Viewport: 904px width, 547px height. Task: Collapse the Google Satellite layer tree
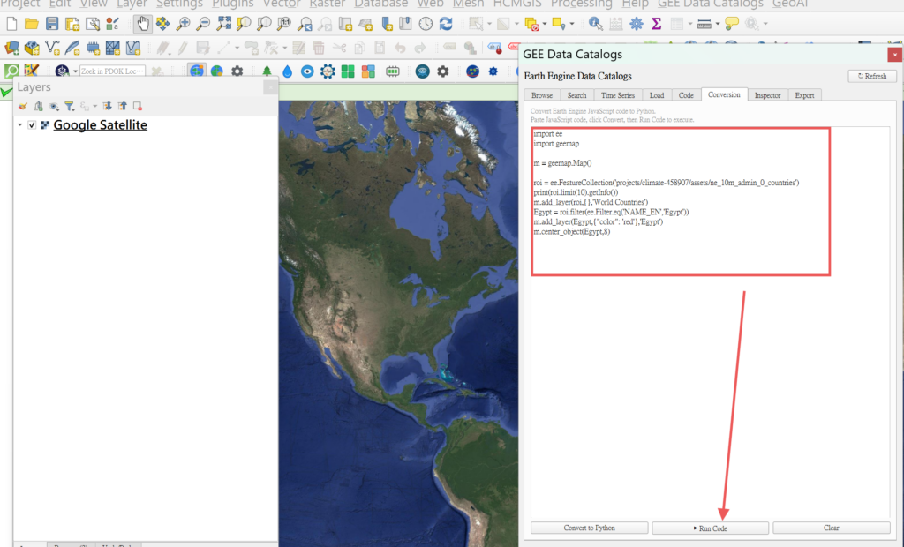(19, 125)
